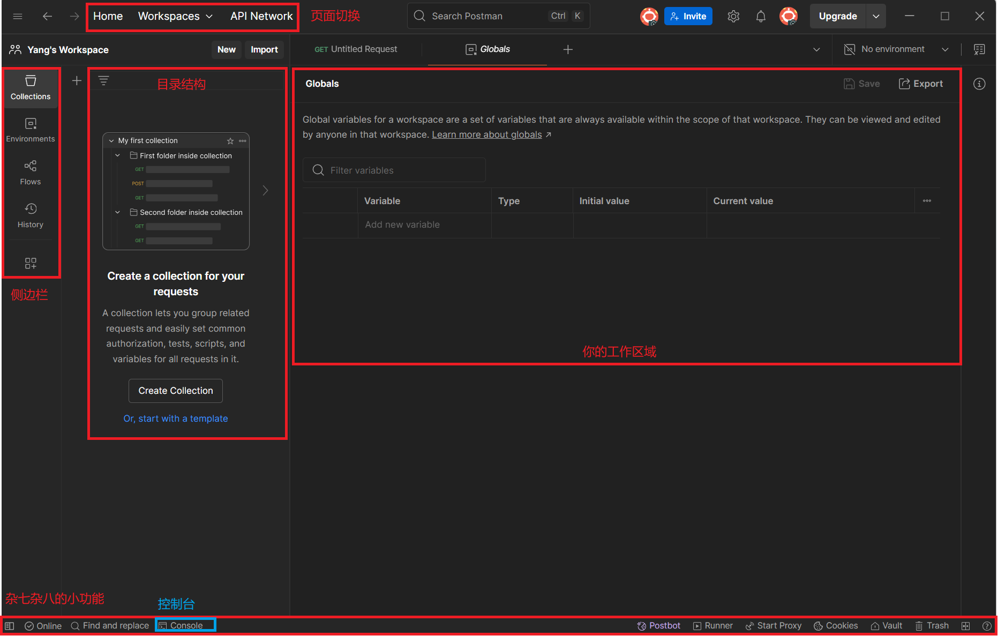Click the Search Postman field
Image resolution: width=998 pixels, height=636 pixels.
[498, 16]
